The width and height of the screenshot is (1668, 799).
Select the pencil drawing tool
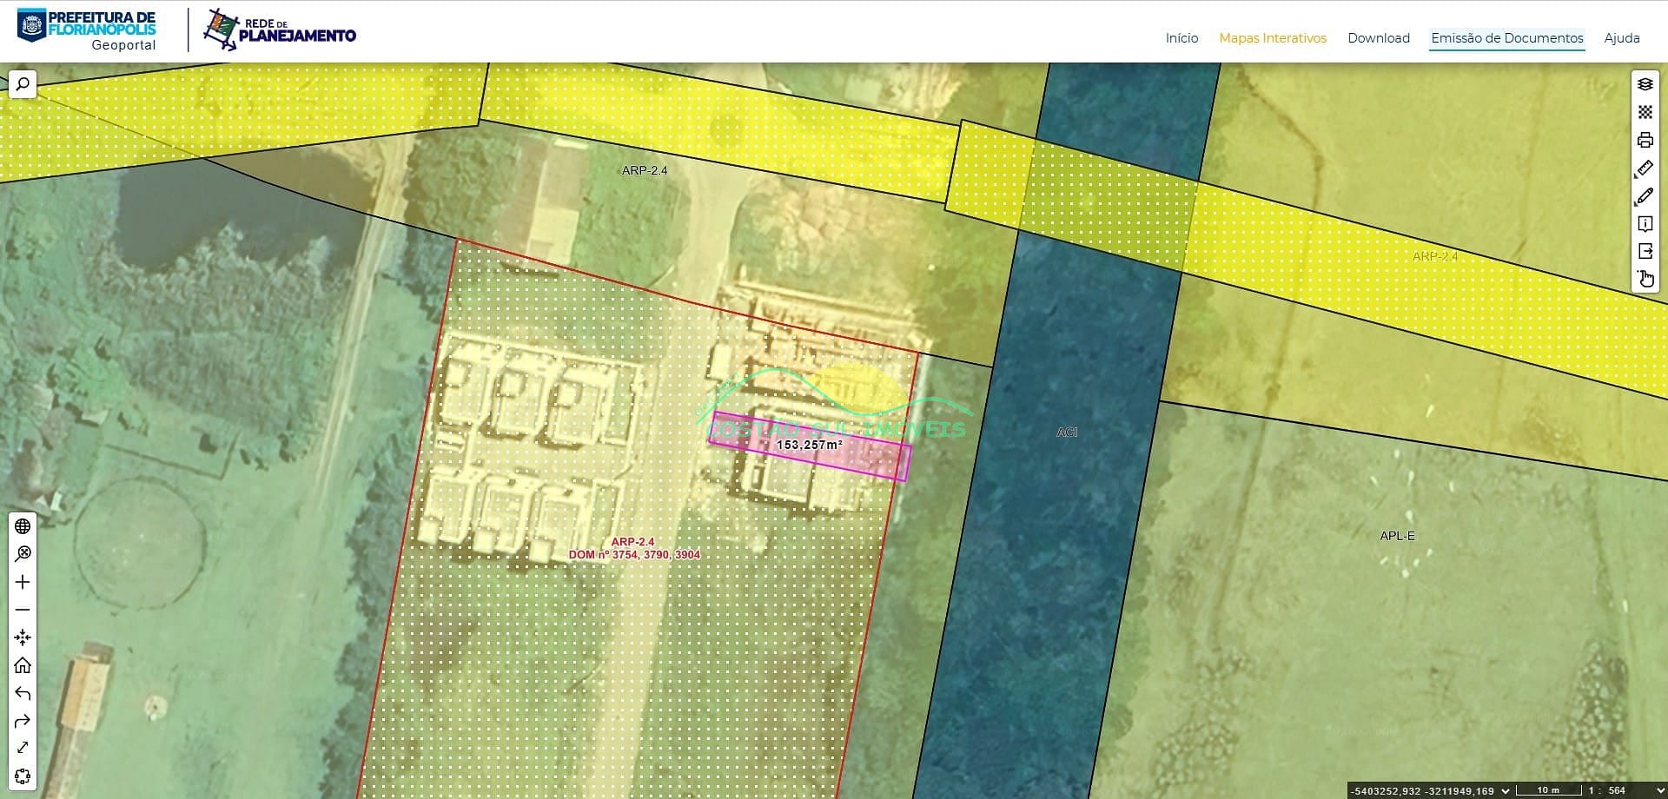pyautogui.click(x=1645, y=196)
